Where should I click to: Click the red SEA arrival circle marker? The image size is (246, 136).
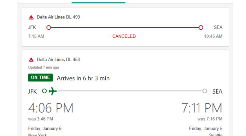tap(201, 28)
